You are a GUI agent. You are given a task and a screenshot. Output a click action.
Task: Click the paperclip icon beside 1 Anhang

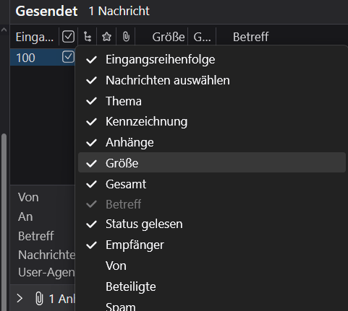click(39, 299)
